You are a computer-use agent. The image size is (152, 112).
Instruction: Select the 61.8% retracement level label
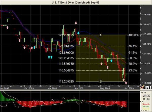coord(133,53)
